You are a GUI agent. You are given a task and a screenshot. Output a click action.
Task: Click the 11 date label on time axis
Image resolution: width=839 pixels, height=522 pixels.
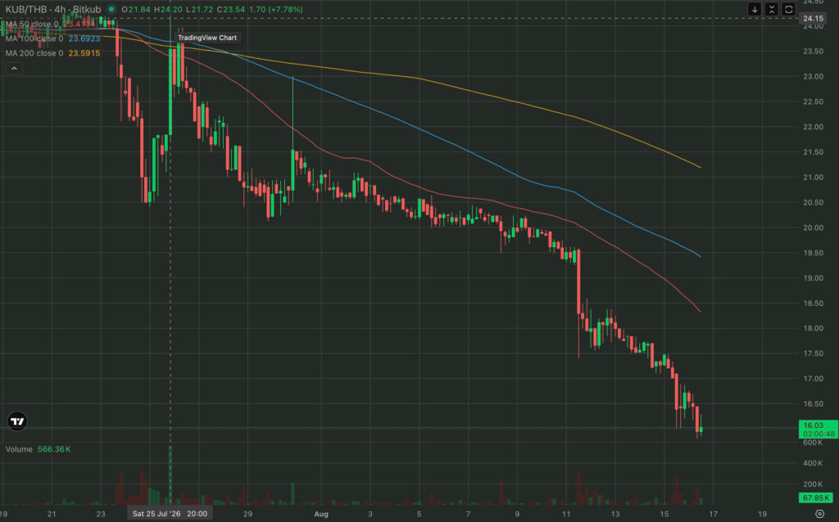(x=566, y=514)
